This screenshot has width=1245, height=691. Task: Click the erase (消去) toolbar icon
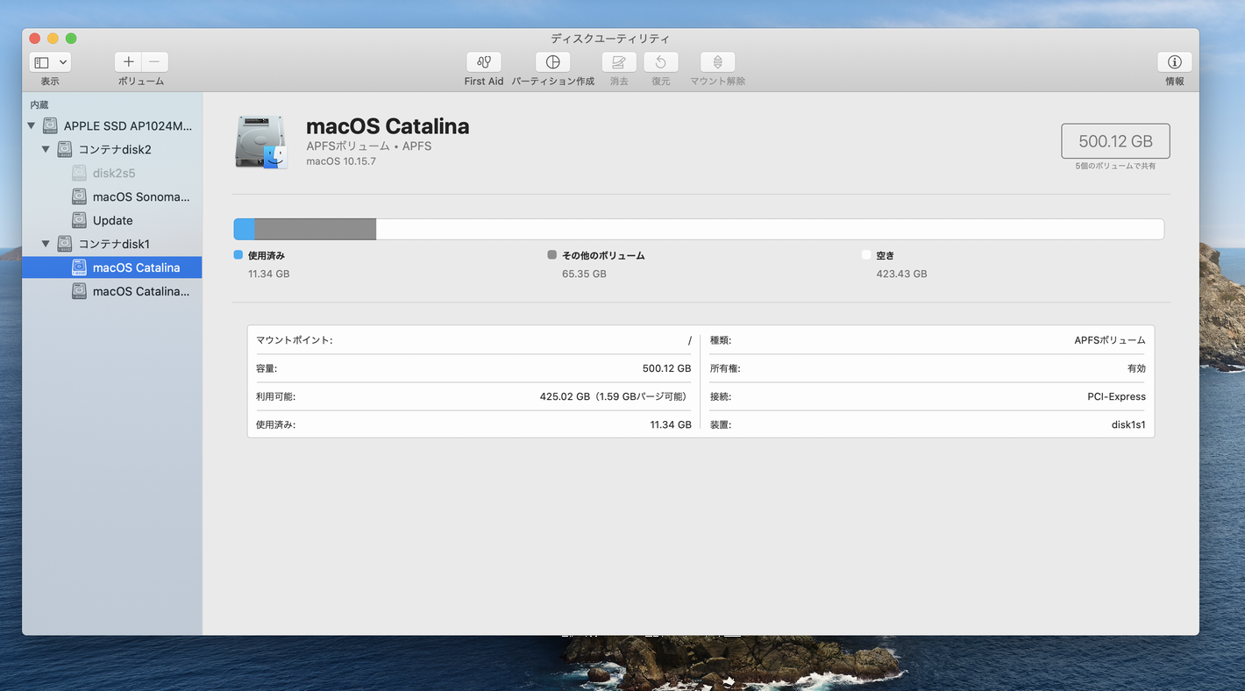click(x=618, y=62)
